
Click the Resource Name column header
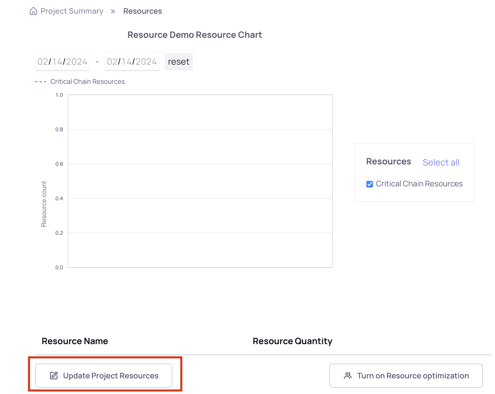tap(75, 341)
